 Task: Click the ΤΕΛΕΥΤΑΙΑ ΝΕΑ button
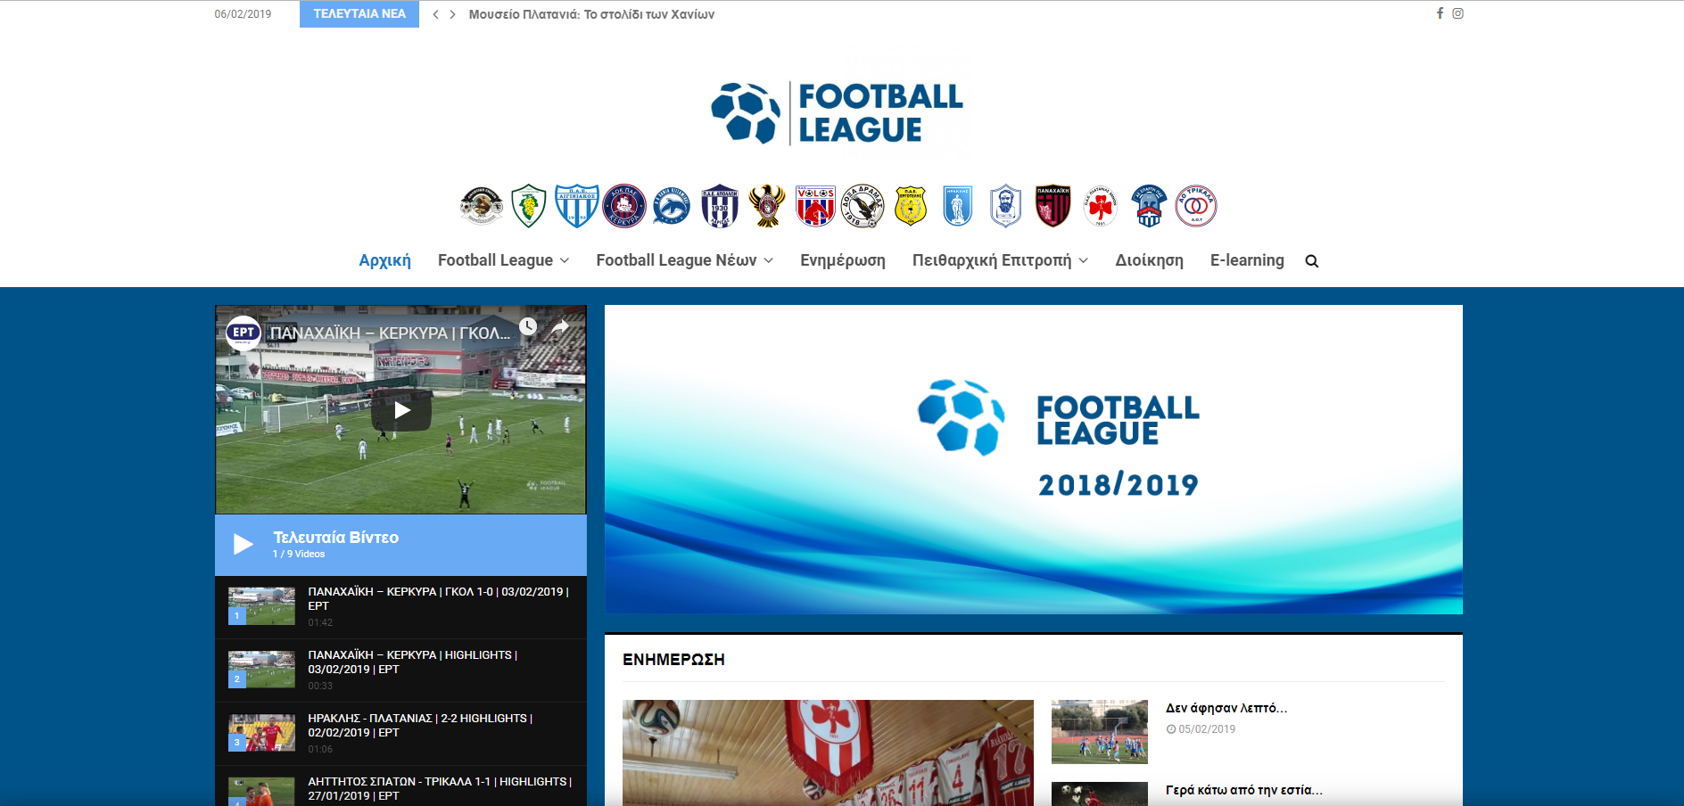click(359, 14)
